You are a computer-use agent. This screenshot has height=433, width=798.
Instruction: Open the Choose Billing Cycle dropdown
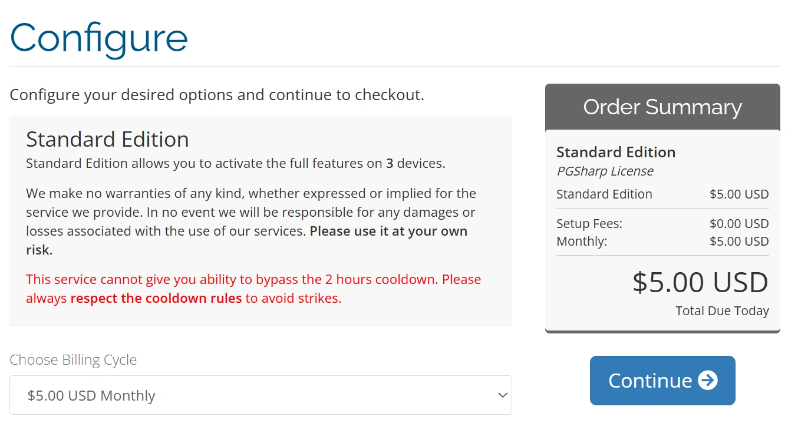click(260, 395)
